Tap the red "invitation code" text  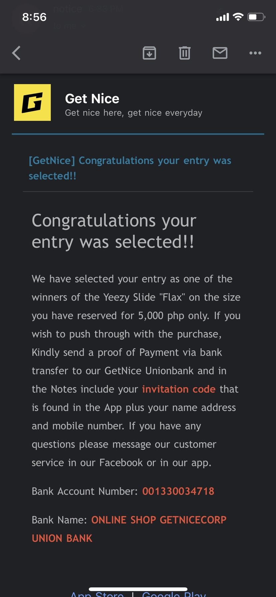(179, 389)
